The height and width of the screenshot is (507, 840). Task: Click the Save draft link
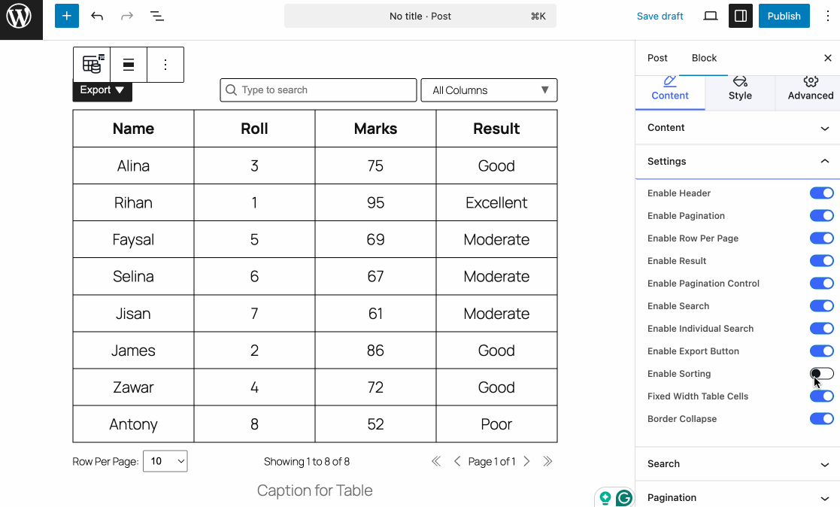(660, 15)
